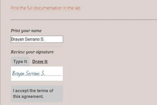Switch to the Draw It tab
This screenshot has height=105, width=157.
pos(40,62)
